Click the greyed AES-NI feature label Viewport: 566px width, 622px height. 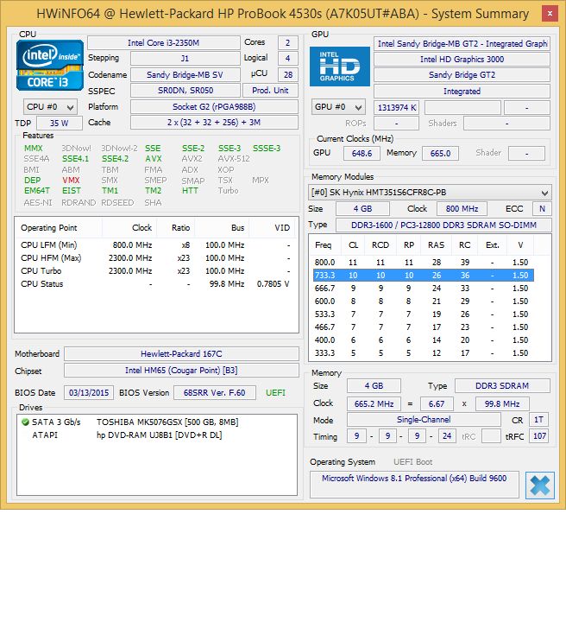pyautogui.click(x=38, y=203)
